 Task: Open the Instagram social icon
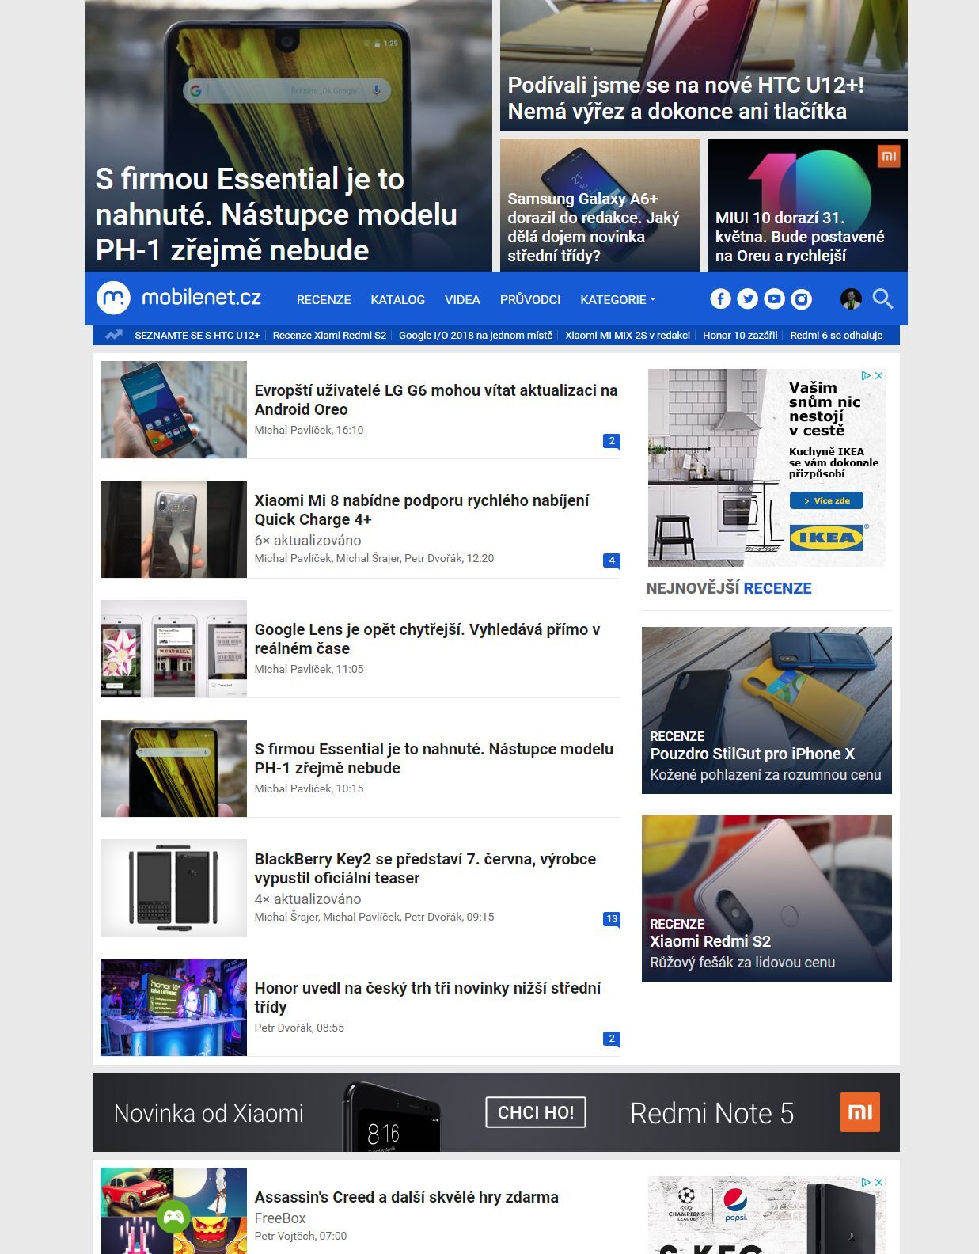(802, 298)
